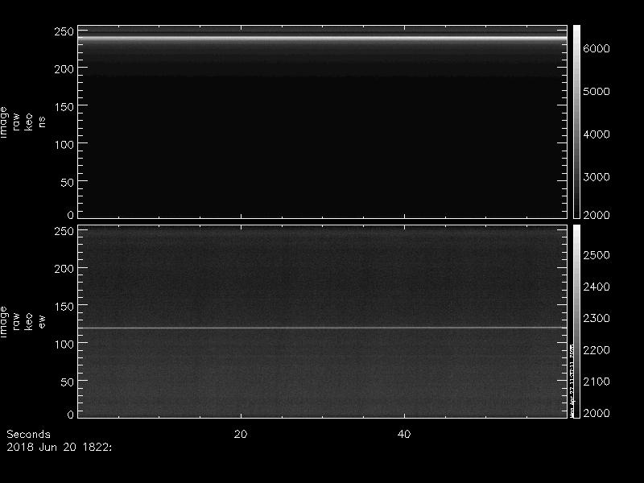644x483 pixels.
Task: Click the x-axis tick label '20'
Action: (x=241, y=434)
